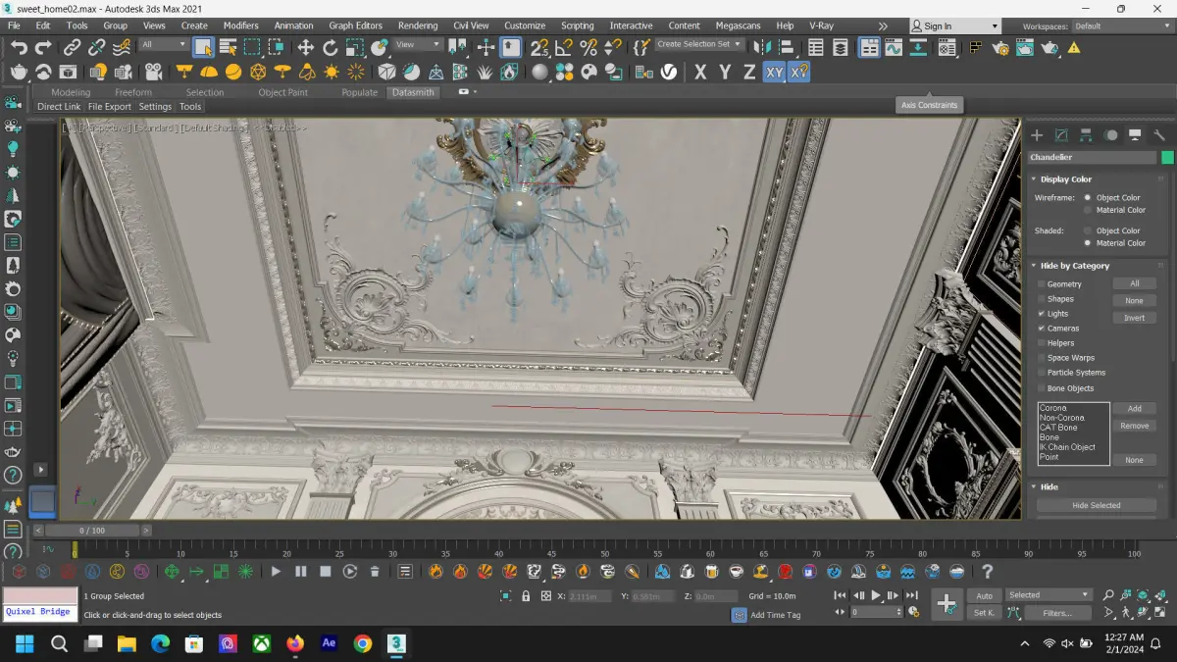The width and height of the screenshot is (1177, 662).
Task: Click the Direct Link button in Datasmith ribbon
Action: click(59, 106)
